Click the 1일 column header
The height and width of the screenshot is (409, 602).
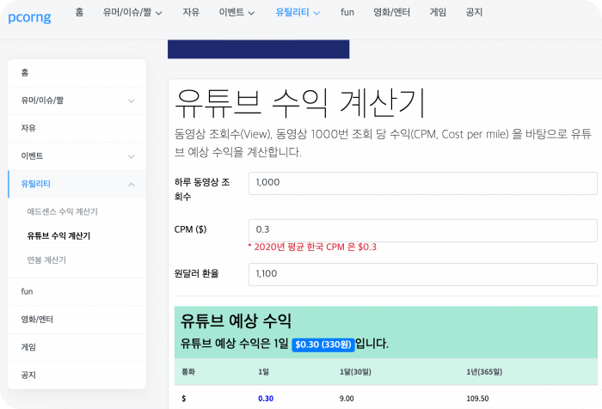pos(263,372)
